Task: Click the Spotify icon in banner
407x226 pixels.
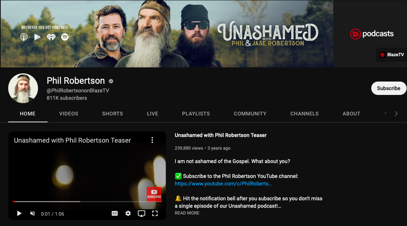Action: 65,37
